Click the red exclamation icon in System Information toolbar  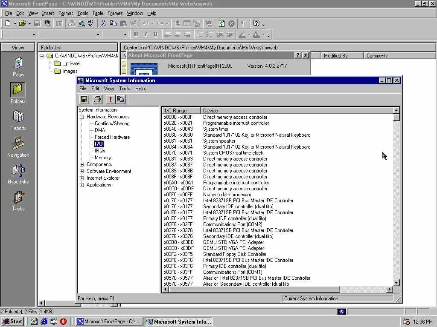point(110,99)
